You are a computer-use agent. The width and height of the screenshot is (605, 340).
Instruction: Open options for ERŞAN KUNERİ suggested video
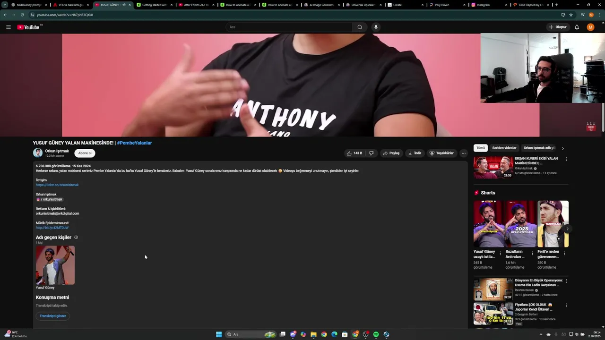click(567, 159)
